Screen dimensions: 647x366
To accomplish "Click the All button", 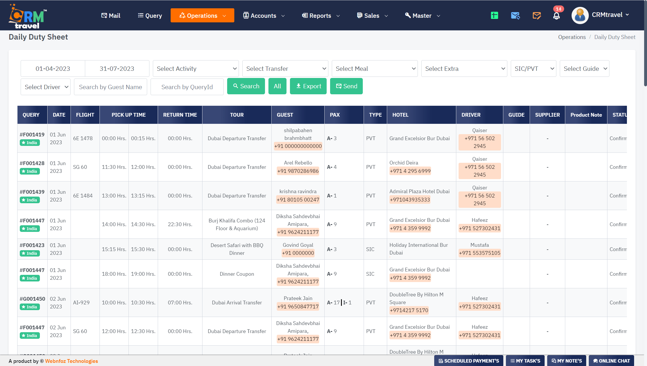I will coord(277,86).
